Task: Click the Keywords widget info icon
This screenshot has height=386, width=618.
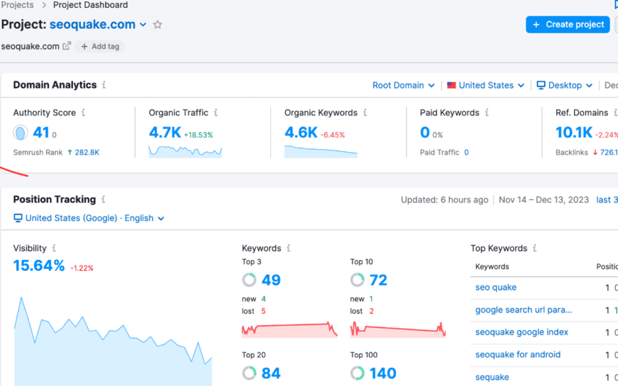Action: pos(288,248)
